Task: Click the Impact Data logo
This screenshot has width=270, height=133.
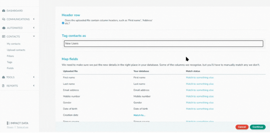Action: [18, 123]
